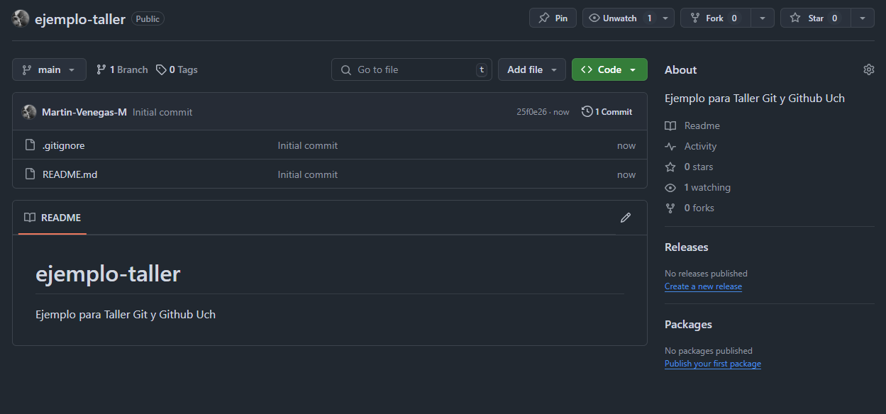Image resolution: width=886 pixels, height=414 pixels.
Task: Open Initial commit message for README.md row
Action: pos(308,174)
